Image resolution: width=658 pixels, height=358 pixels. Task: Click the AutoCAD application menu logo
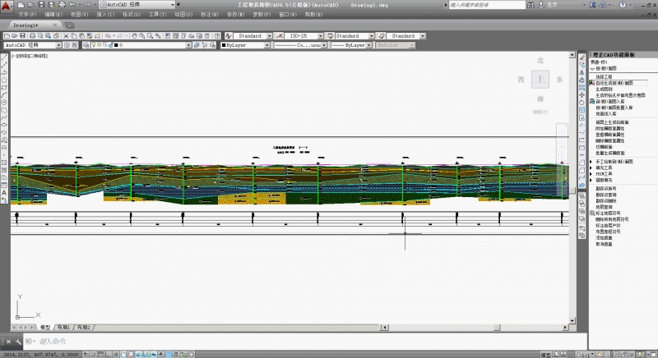pos(7,7)
